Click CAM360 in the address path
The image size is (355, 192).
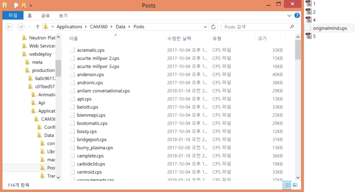[99, 27]
